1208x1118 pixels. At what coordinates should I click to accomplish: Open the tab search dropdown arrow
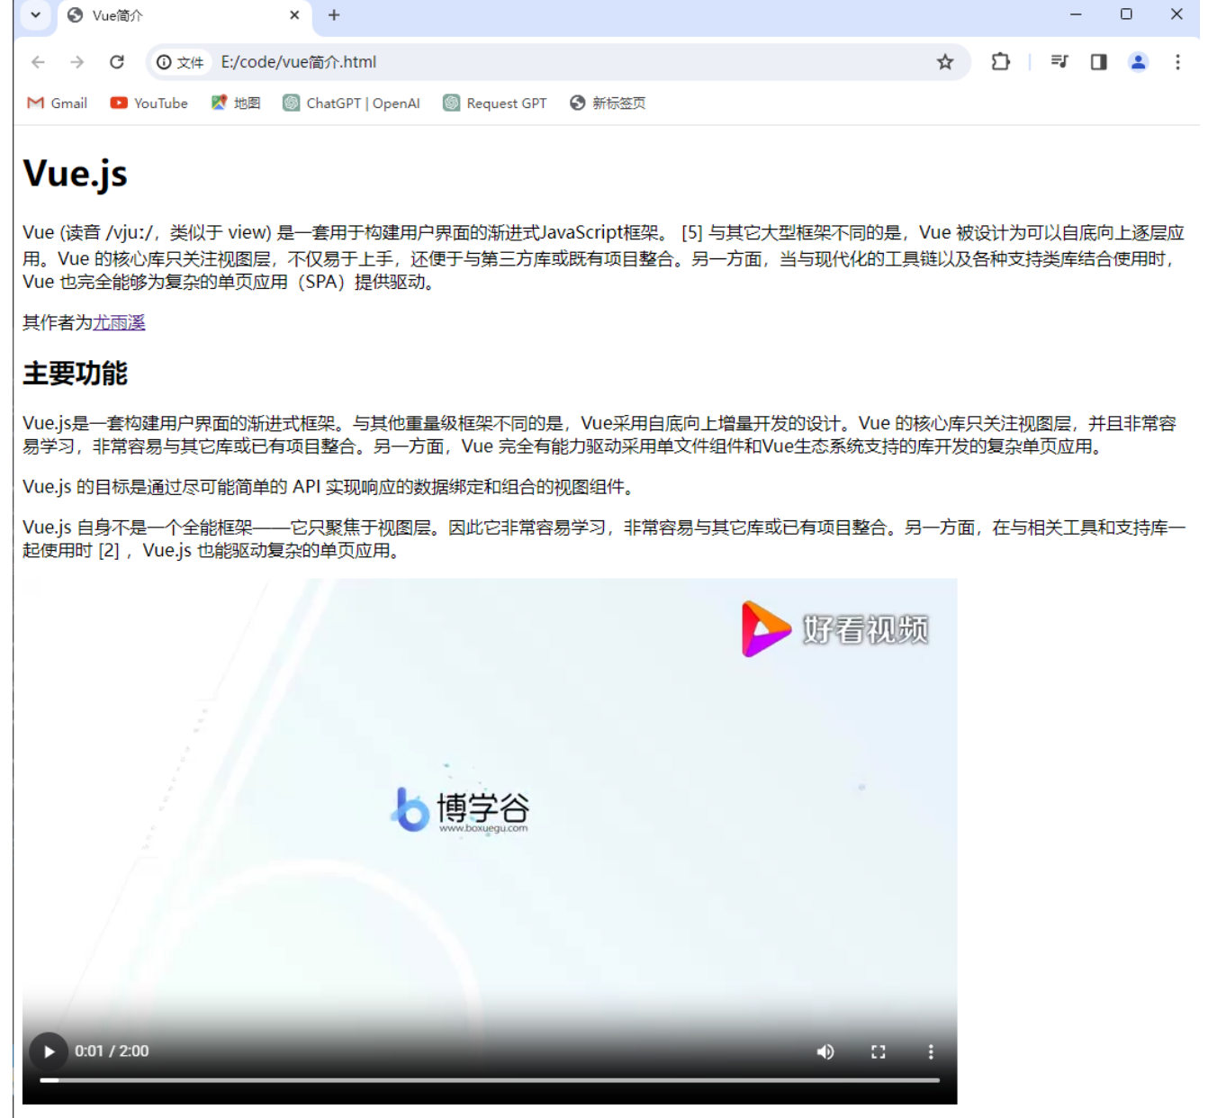click(x=35, y=14)
